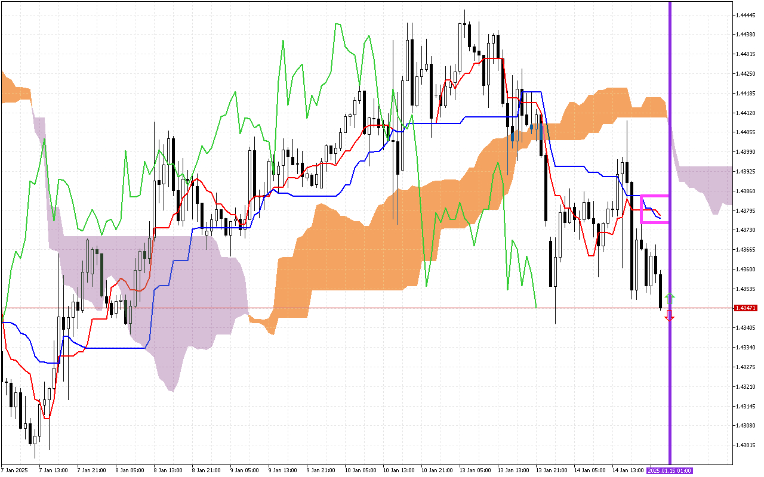Click the 7 Jan 2025 time label
This screenshot has width=764, height=477.
point(16,470)
